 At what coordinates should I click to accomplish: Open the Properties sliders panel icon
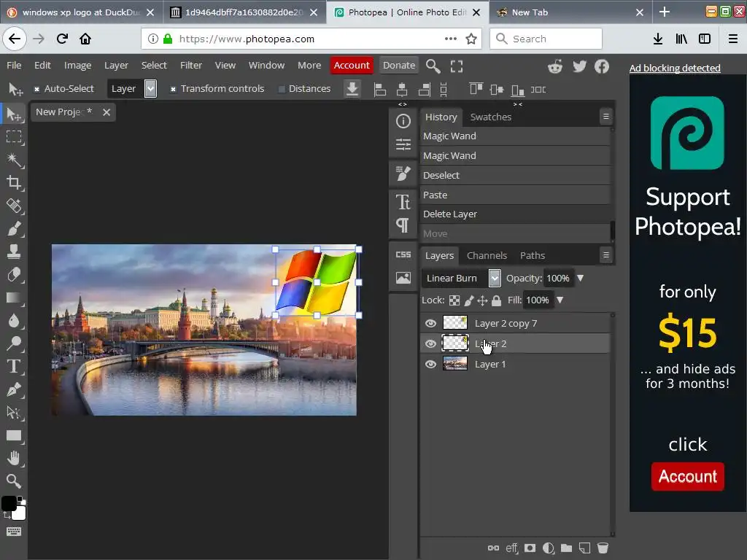403,144
